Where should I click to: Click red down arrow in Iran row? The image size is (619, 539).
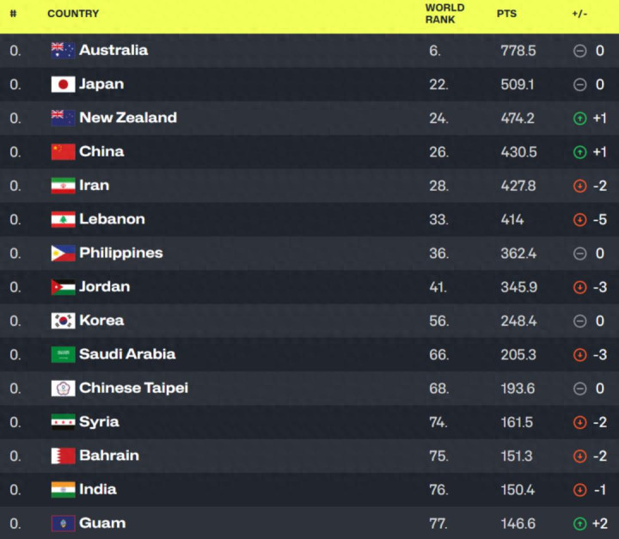[x=579, y=186]
